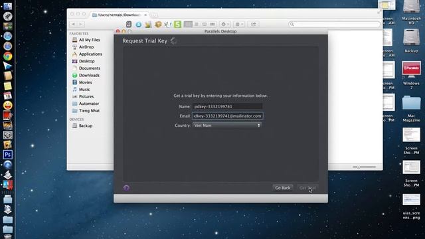Launch Google Chrome from the dock

[7, 56]
